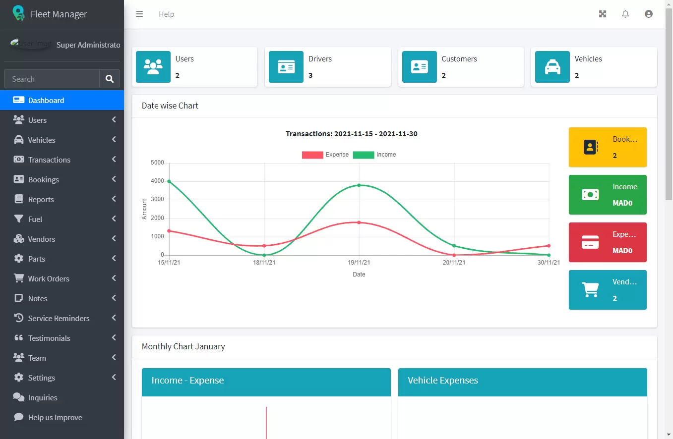
Task: Click the sidebar Search input field
Action: pyautogui.click(x=52, y=79)
